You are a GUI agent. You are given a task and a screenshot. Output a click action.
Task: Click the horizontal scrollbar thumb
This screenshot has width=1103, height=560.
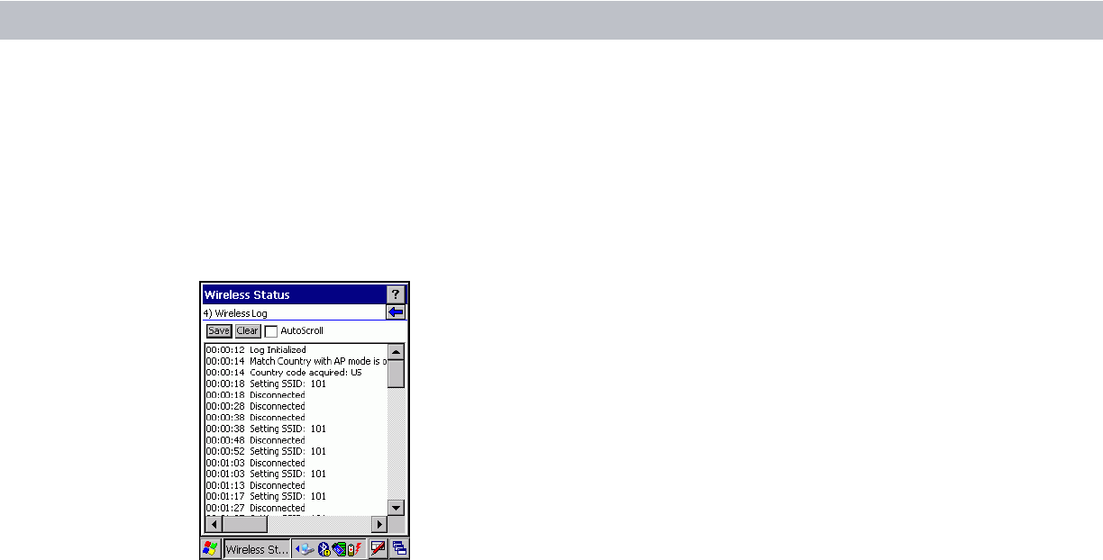[244, 523]
